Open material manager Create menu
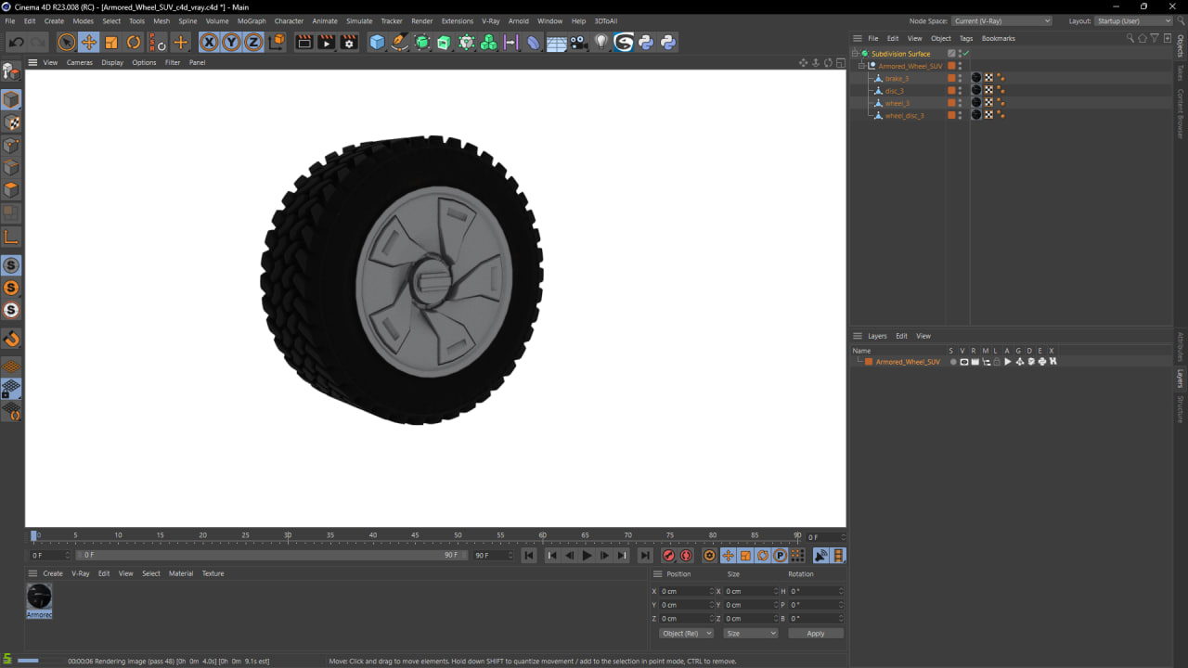Screen dimensions: 1188x668 (x=53, y=573)
